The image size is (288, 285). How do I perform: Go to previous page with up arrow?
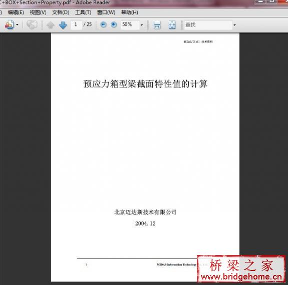click(50, 25)
